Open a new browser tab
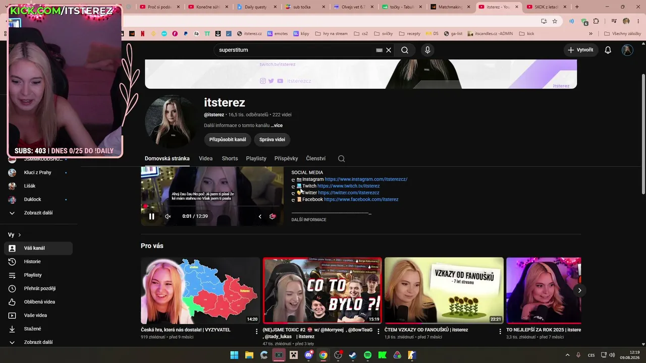Viewport: 646px width, 363px height. [577, 7]
